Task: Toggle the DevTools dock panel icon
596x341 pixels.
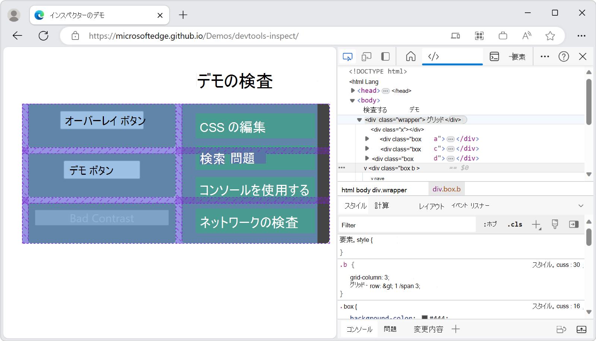Action: [x=385, y=56]
